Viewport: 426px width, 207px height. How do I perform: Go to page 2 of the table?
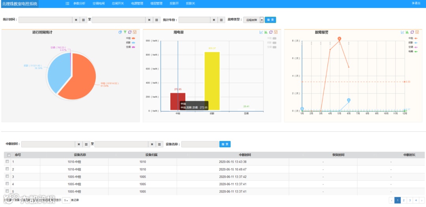tap(404, 200)
